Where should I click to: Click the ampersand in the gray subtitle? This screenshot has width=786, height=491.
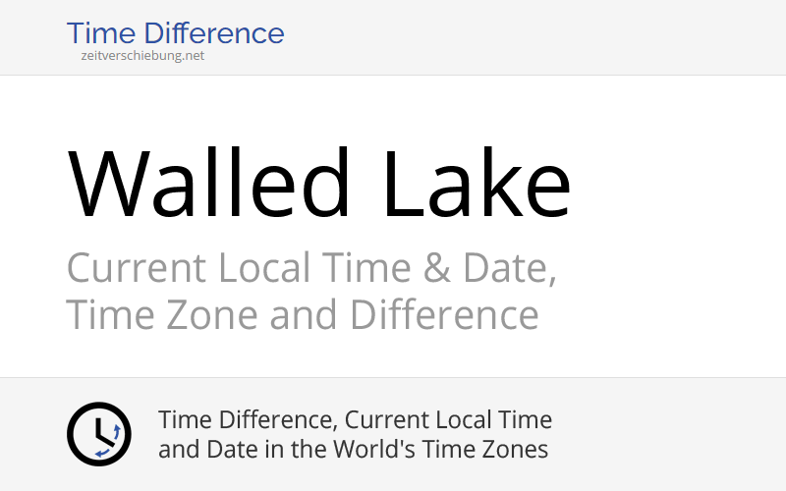click(x=436, y=268)
